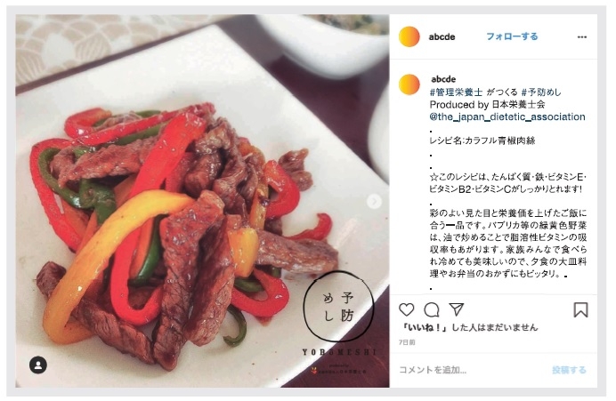
Task: Open the abcde username above the caption
Action: (443, 79)
